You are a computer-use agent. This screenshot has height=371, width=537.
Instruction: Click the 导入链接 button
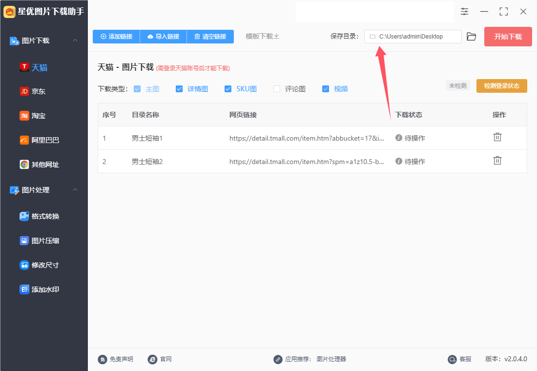(164, 37)
